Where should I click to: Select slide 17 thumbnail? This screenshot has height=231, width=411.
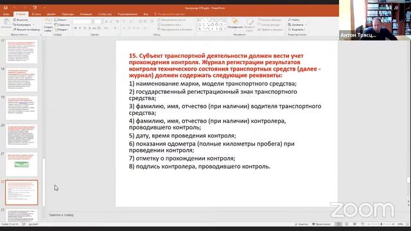21,51
